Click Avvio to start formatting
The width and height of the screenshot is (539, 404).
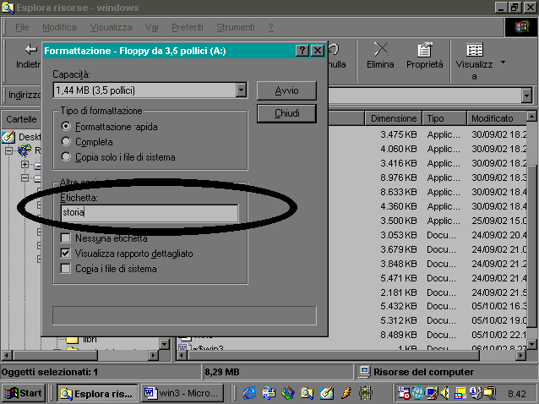tap(286, 90)
